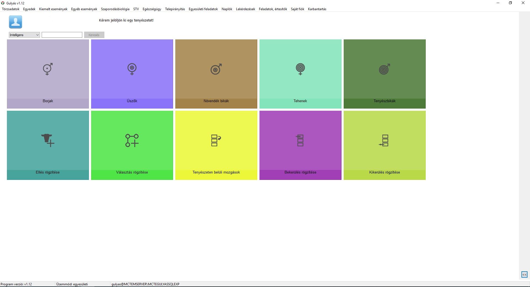Open the Növendék bikák tile icon

click(216, 69)
